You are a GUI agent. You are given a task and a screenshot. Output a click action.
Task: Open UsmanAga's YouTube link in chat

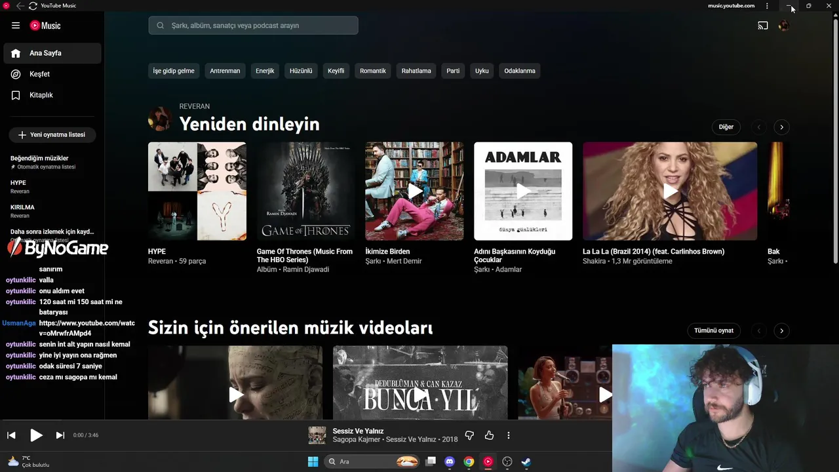click(87, 328)
